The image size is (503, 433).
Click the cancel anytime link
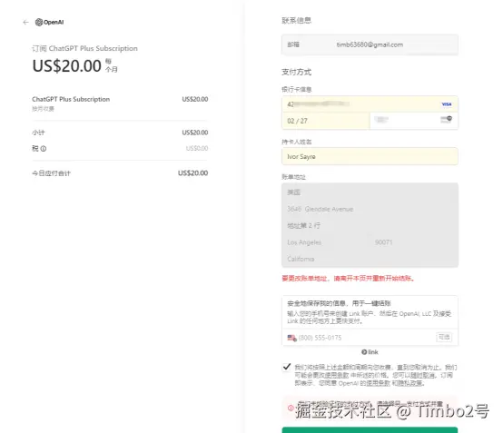click(x=423, y=375)
